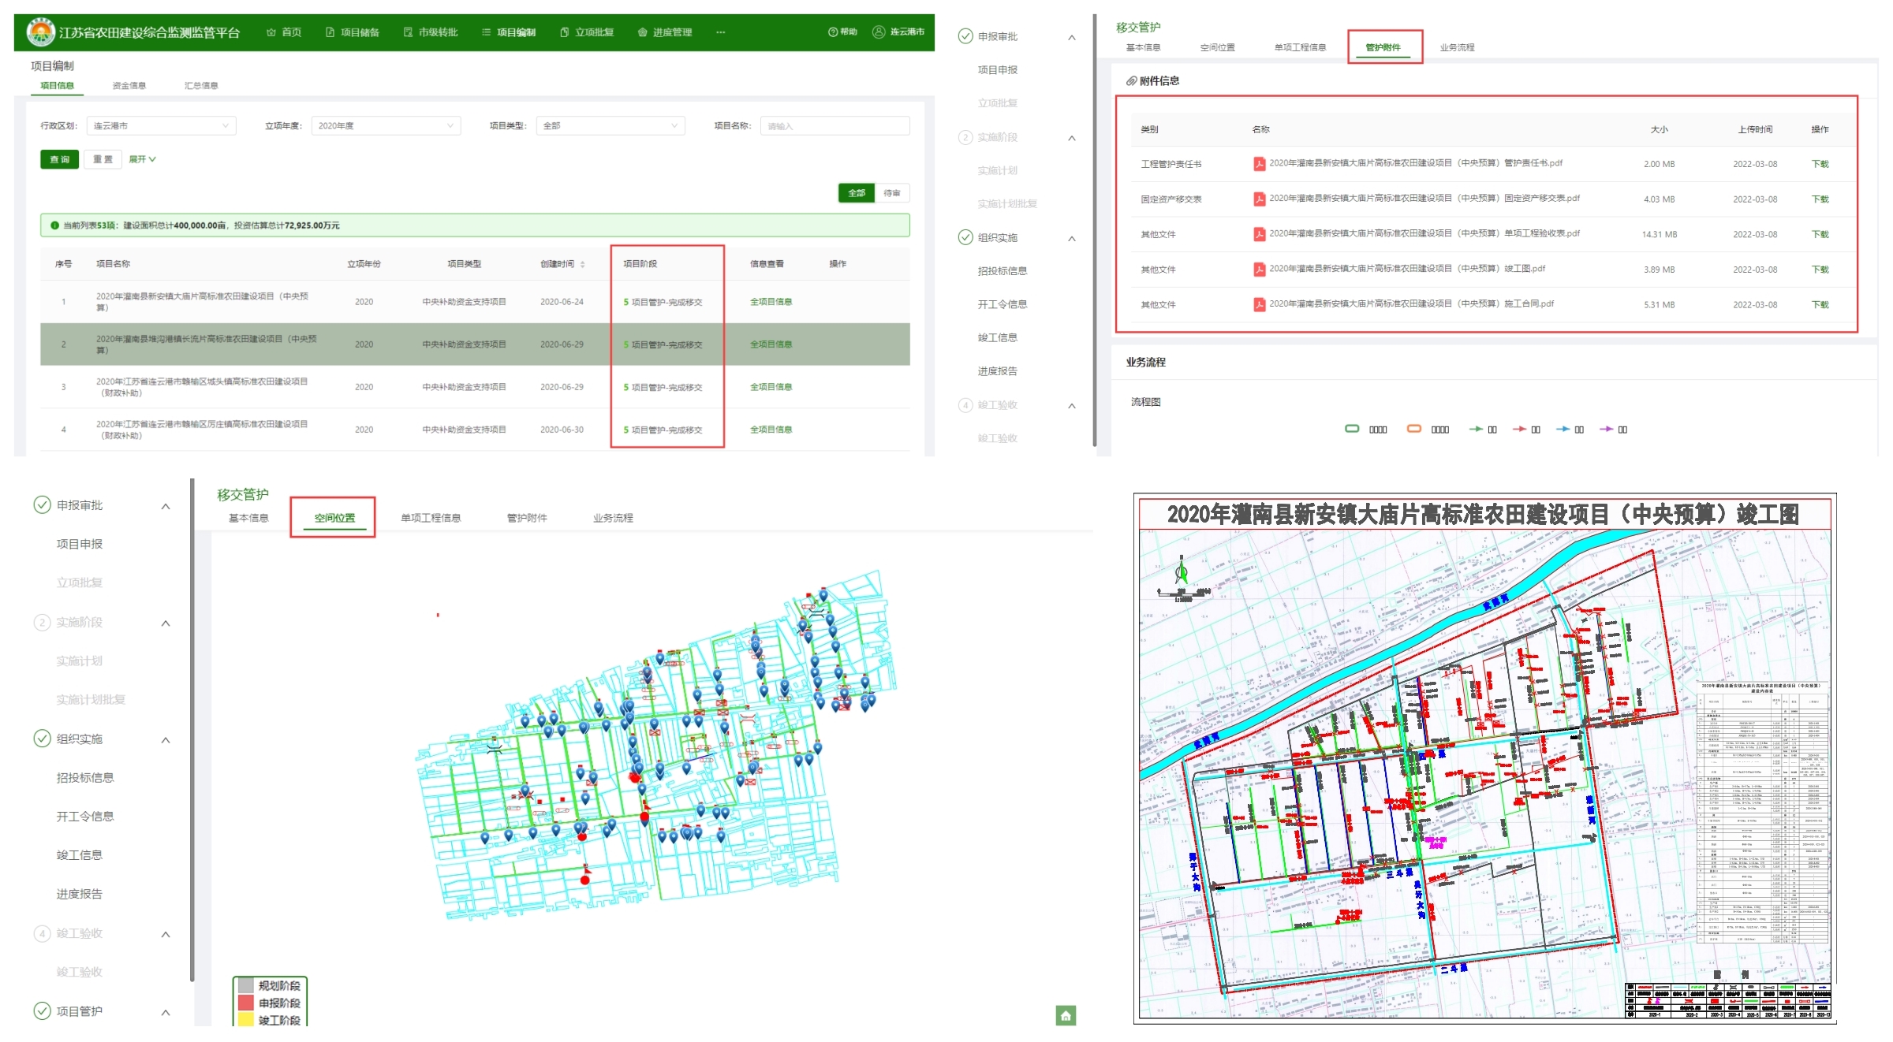Toggle sorting on the 创建时间 column
Viewport: 1893px width, 1042px height.
point(582,264)
